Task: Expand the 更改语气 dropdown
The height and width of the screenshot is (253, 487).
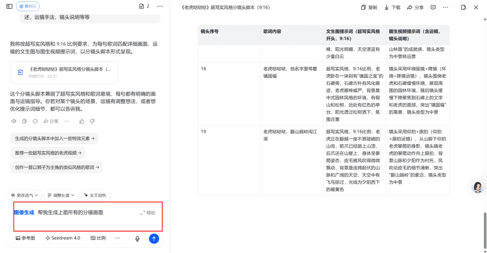Action: pyautogui.click(x=26, y=195)
